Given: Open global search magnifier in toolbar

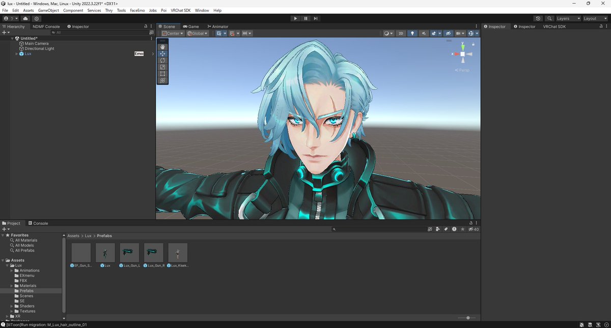Looking at the screenshot, I should (549, 18).
